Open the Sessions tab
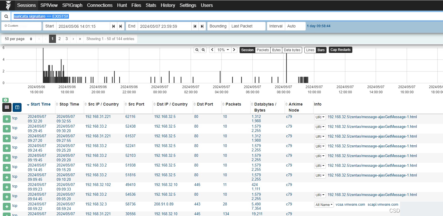 coord(26,5)
